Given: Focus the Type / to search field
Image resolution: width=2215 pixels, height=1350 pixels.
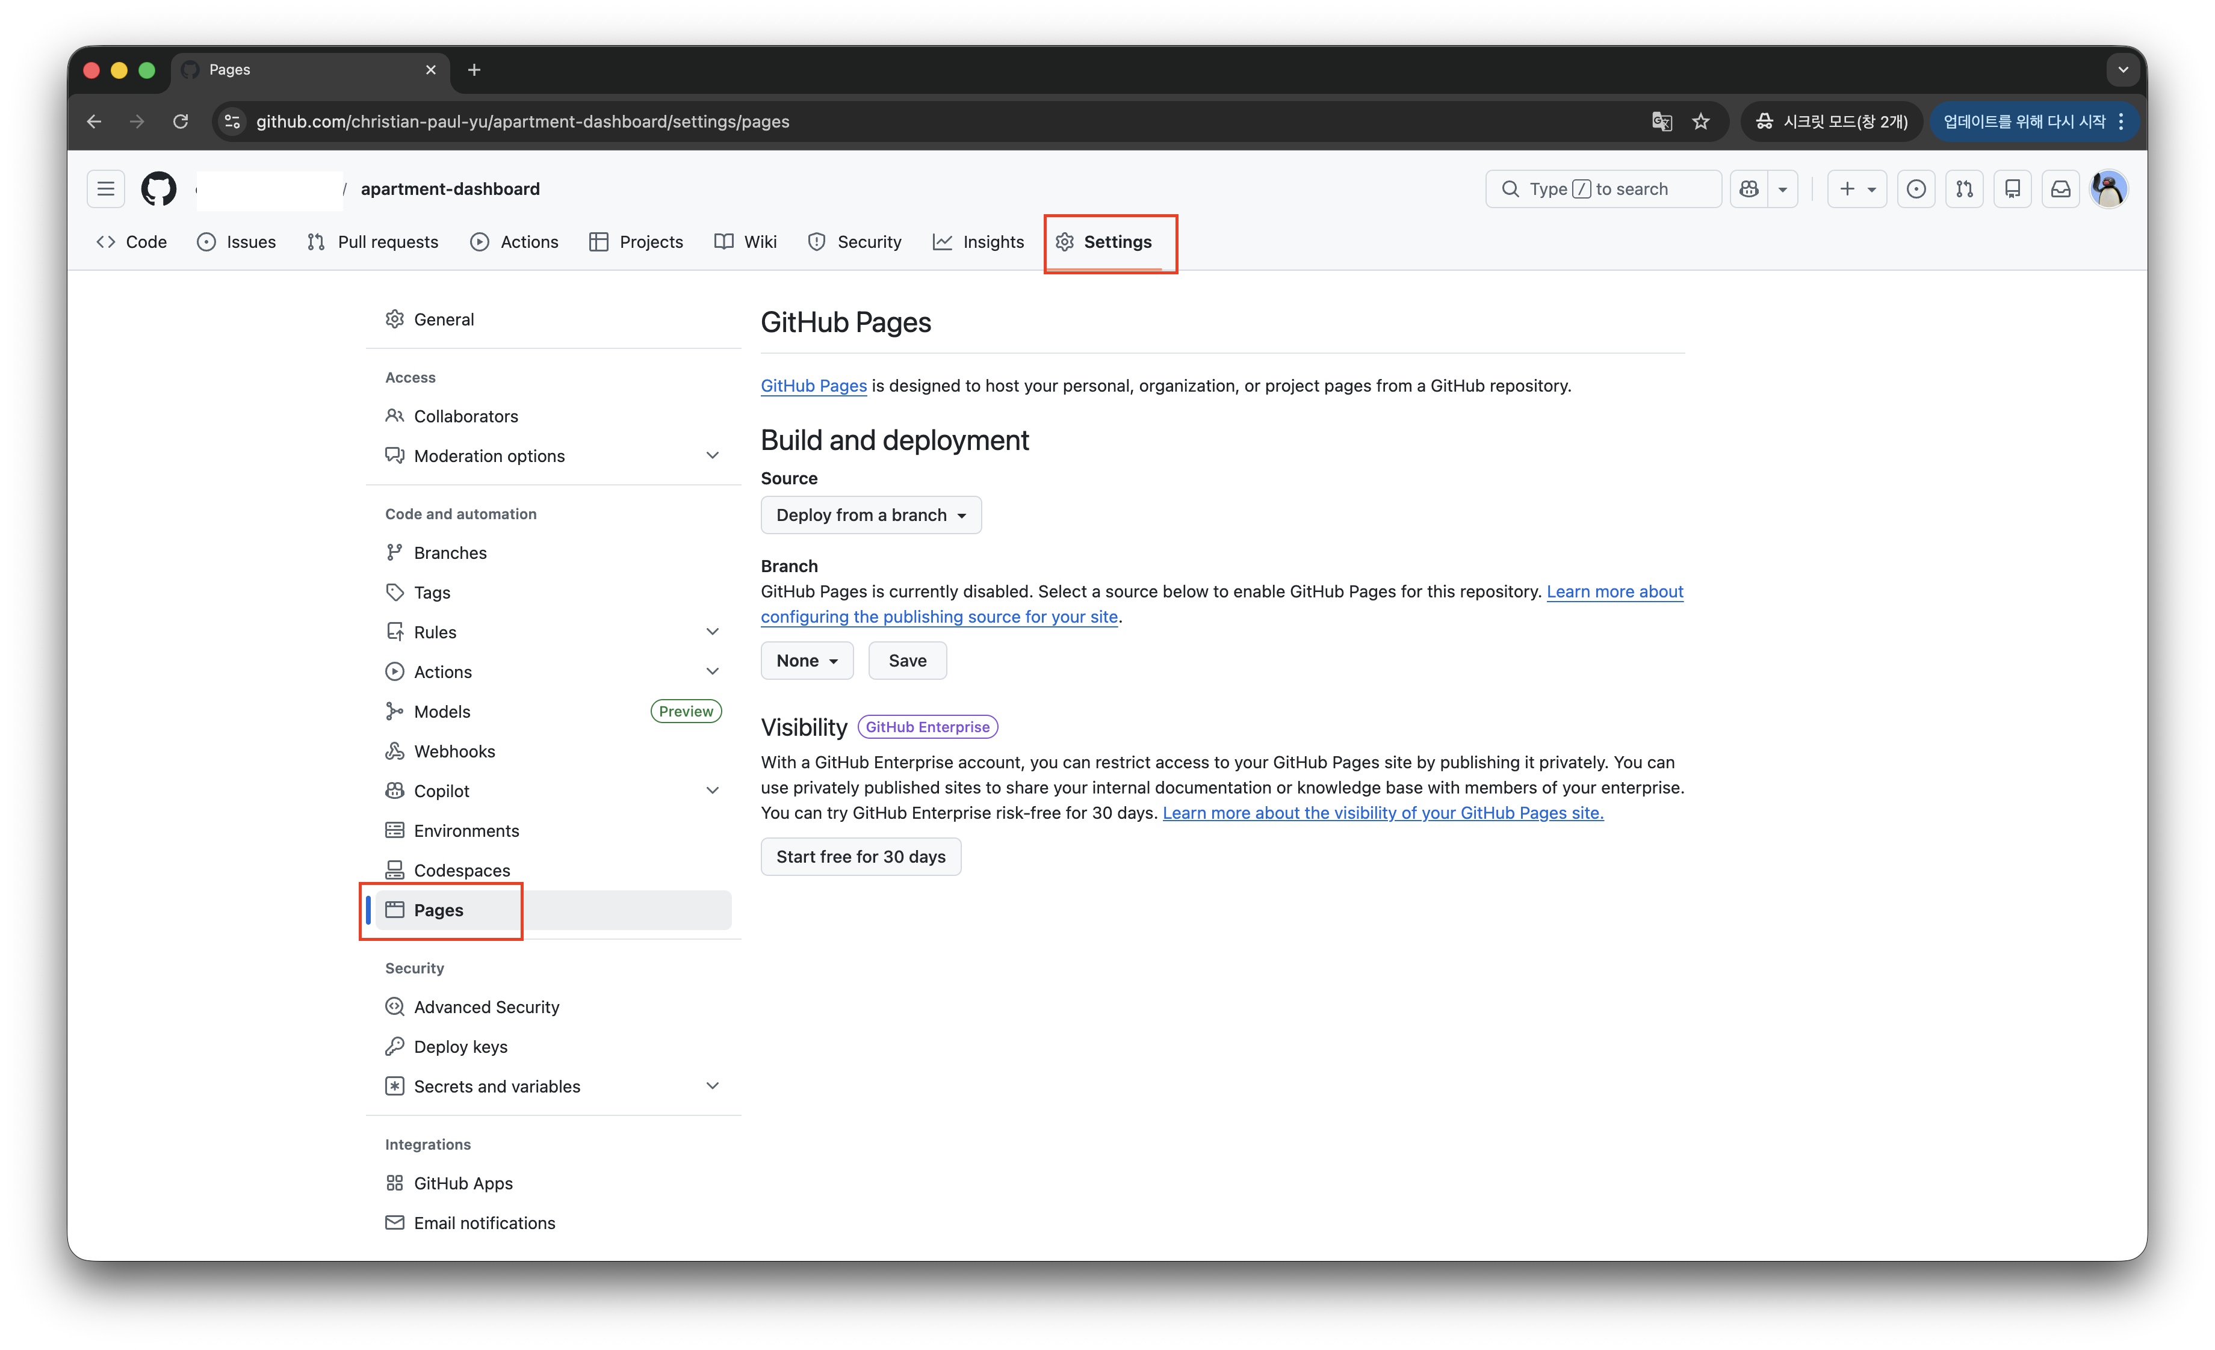Looking at the screenshot, I should point(1603,189).
